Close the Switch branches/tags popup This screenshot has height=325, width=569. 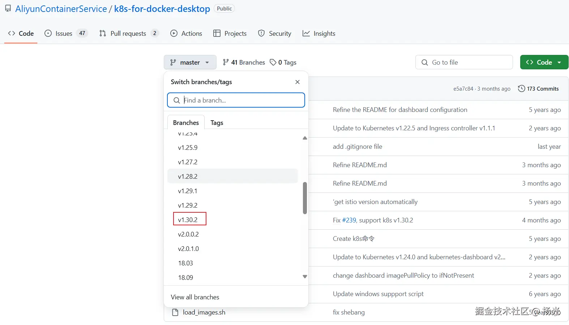[298, 82]
